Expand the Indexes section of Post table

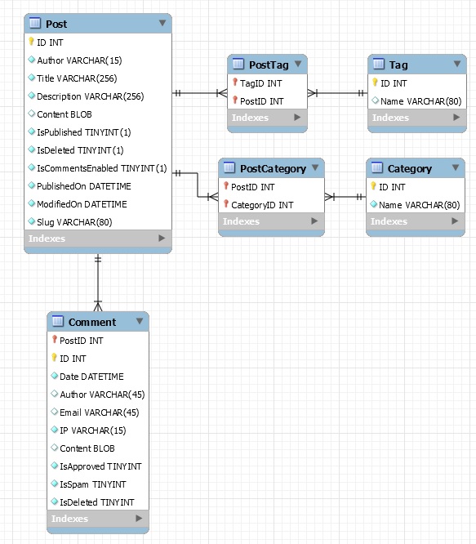pos(162,238)
